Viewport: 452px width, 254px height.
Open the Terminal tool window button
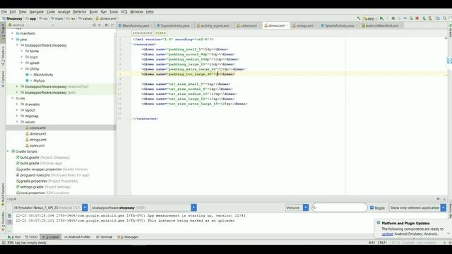[x=104, y=237]
